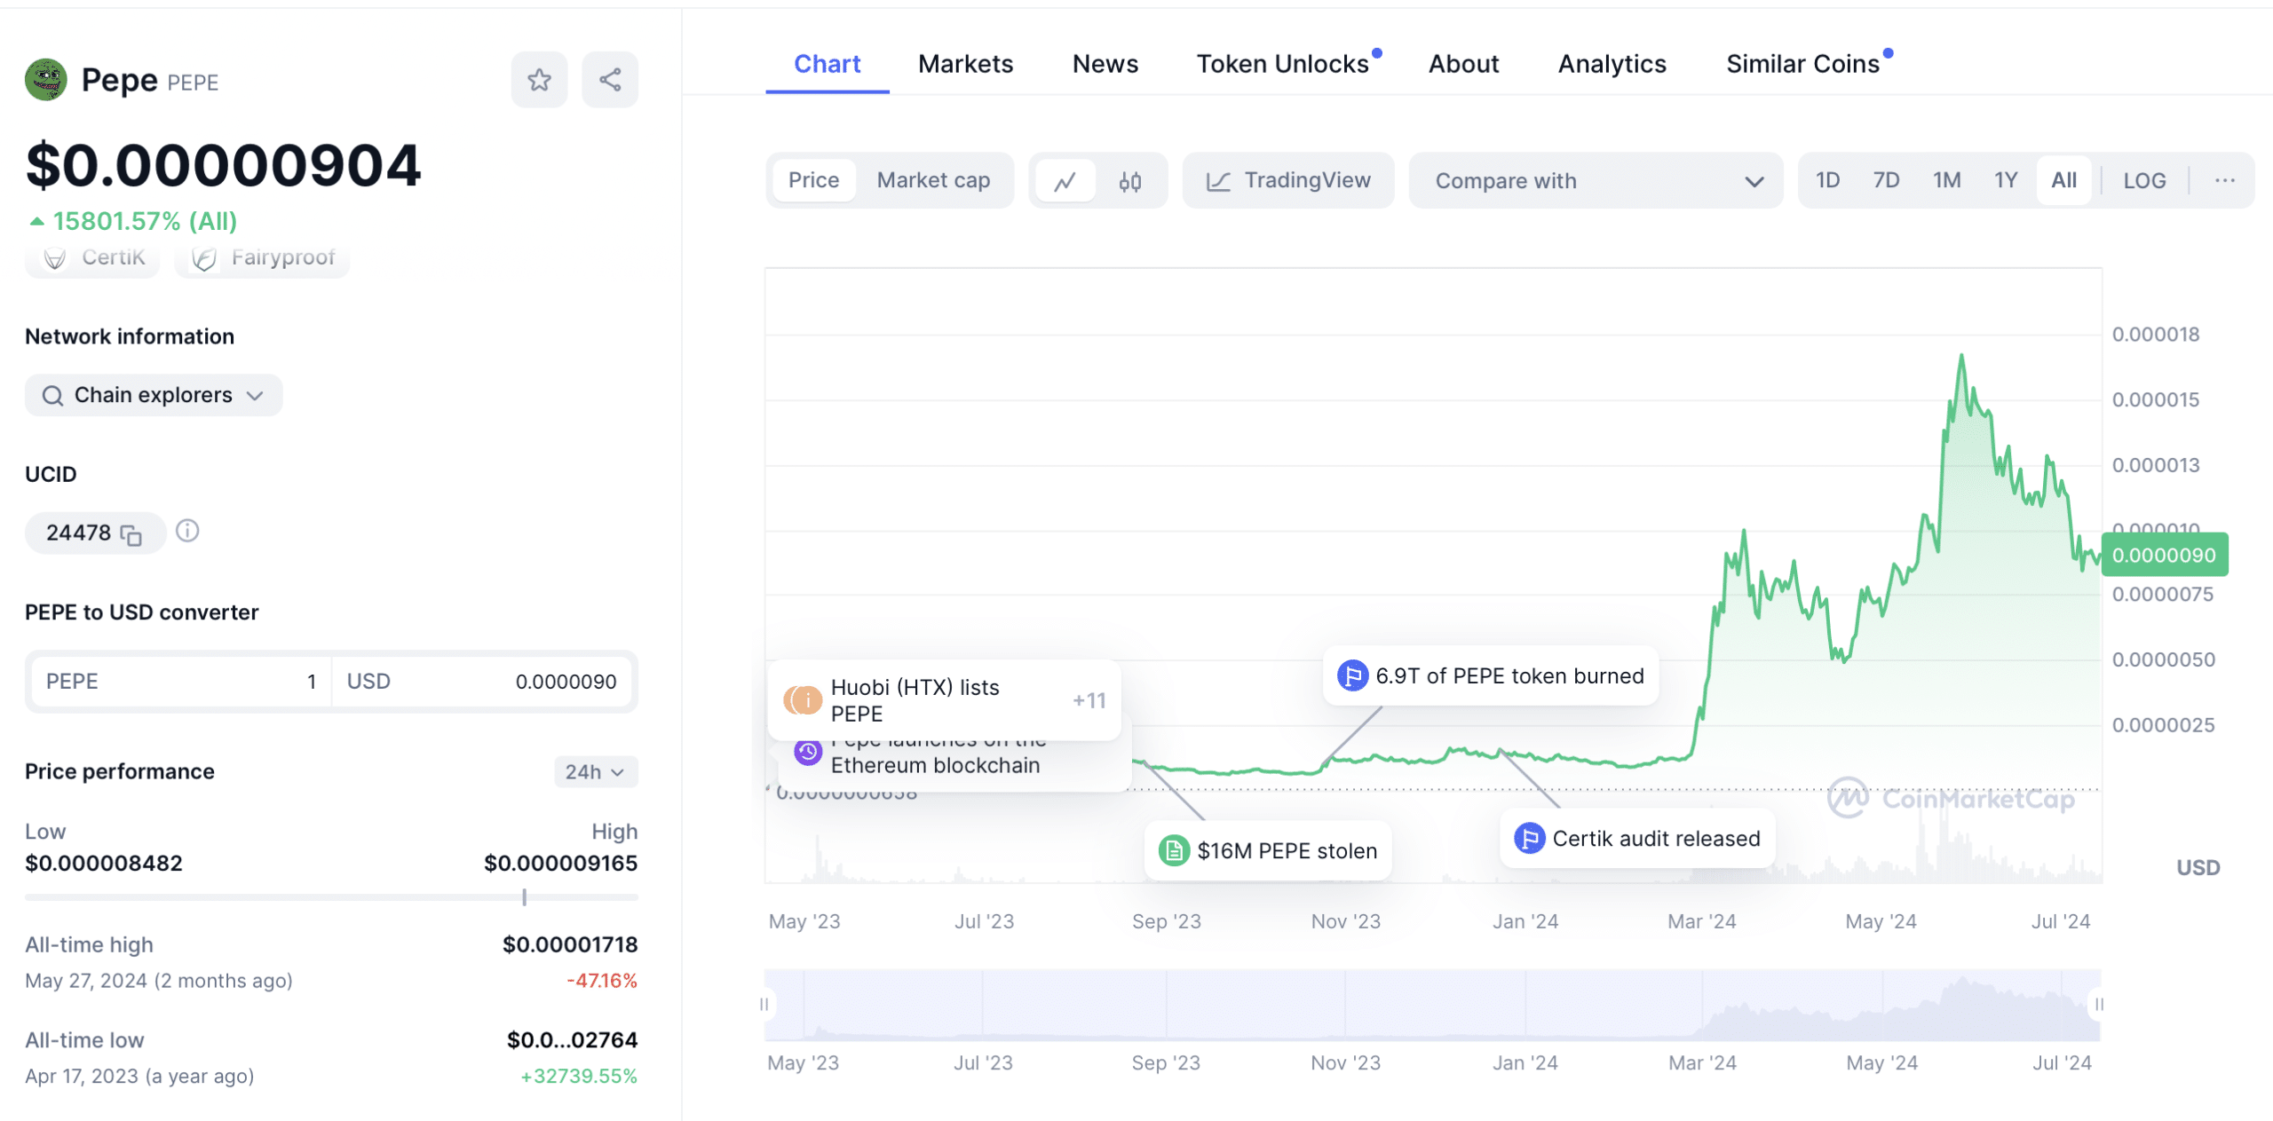Select the 1Y time range

point(2007,181)
